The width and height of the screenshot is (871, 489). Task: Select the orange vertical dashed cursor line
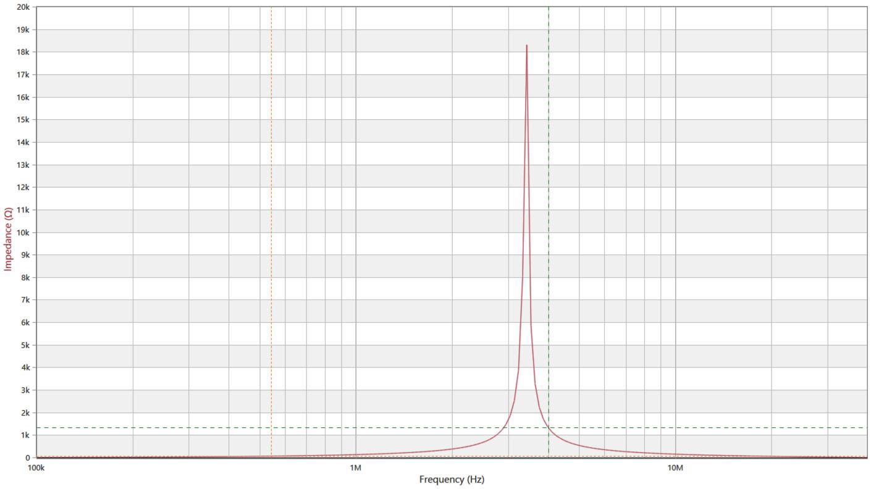pyautogui.click(x=271, y=185)
